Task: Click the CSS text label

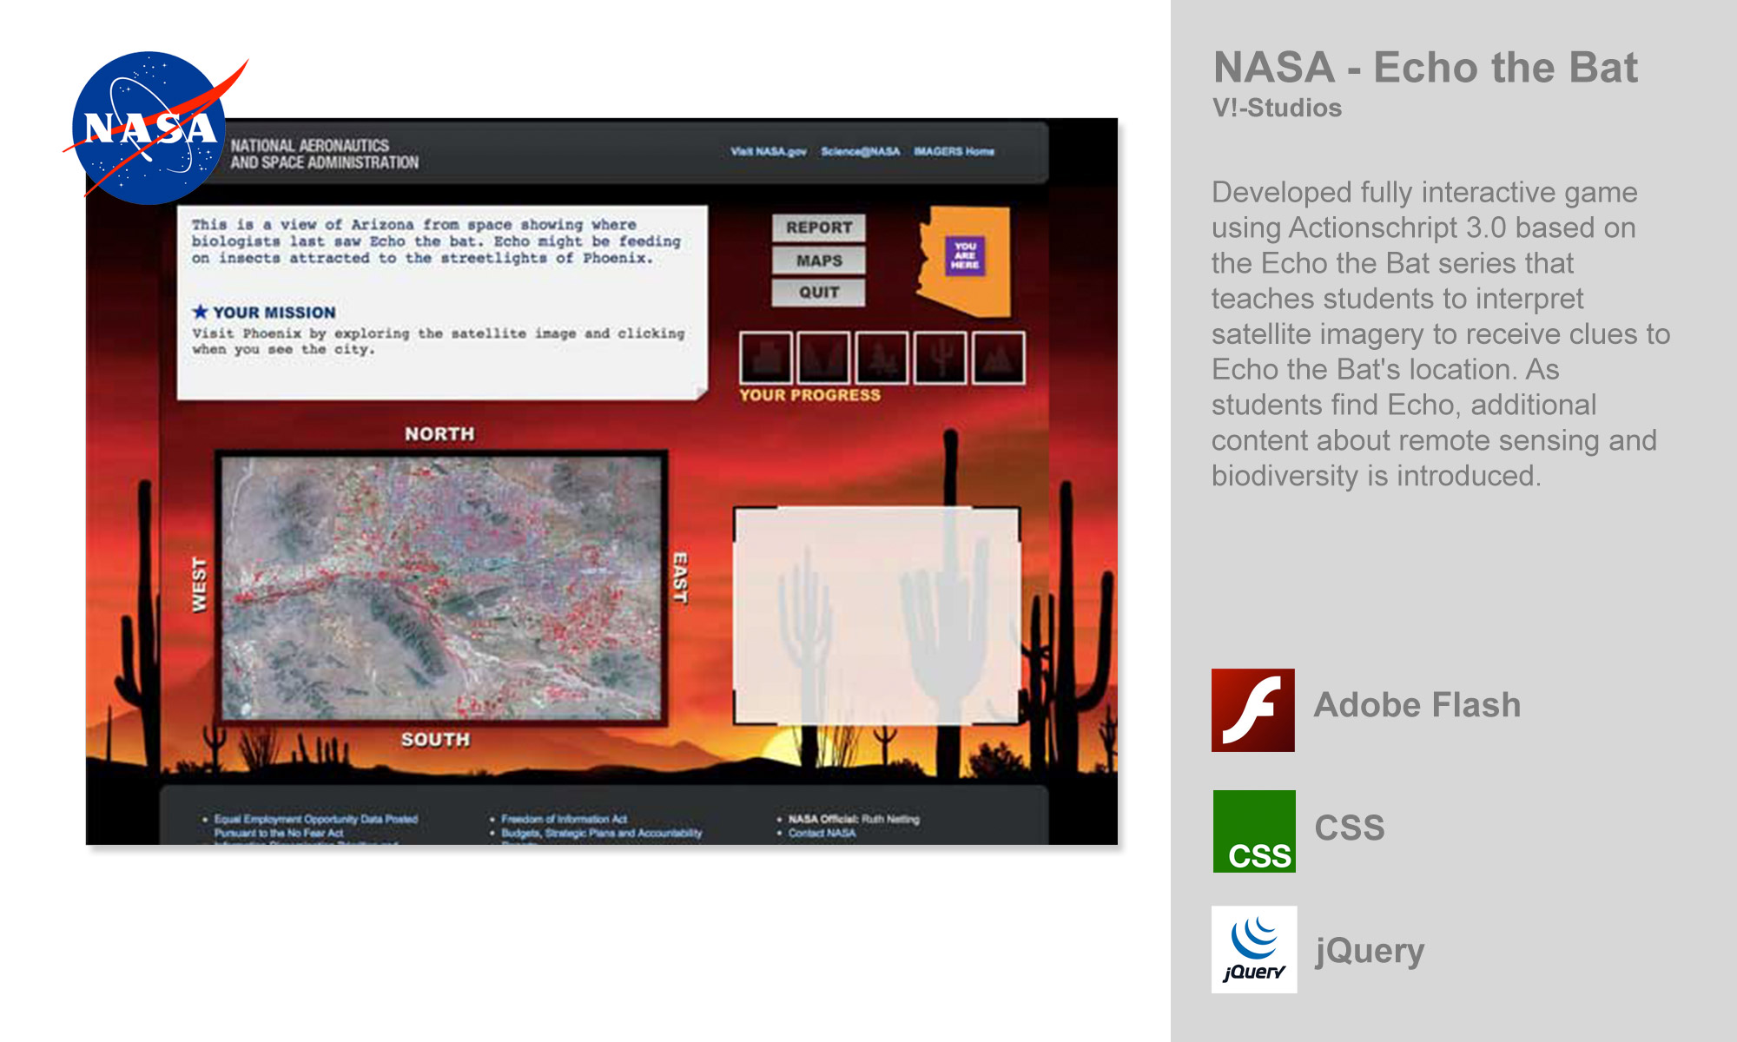Action: click(x=1350, y=828)
